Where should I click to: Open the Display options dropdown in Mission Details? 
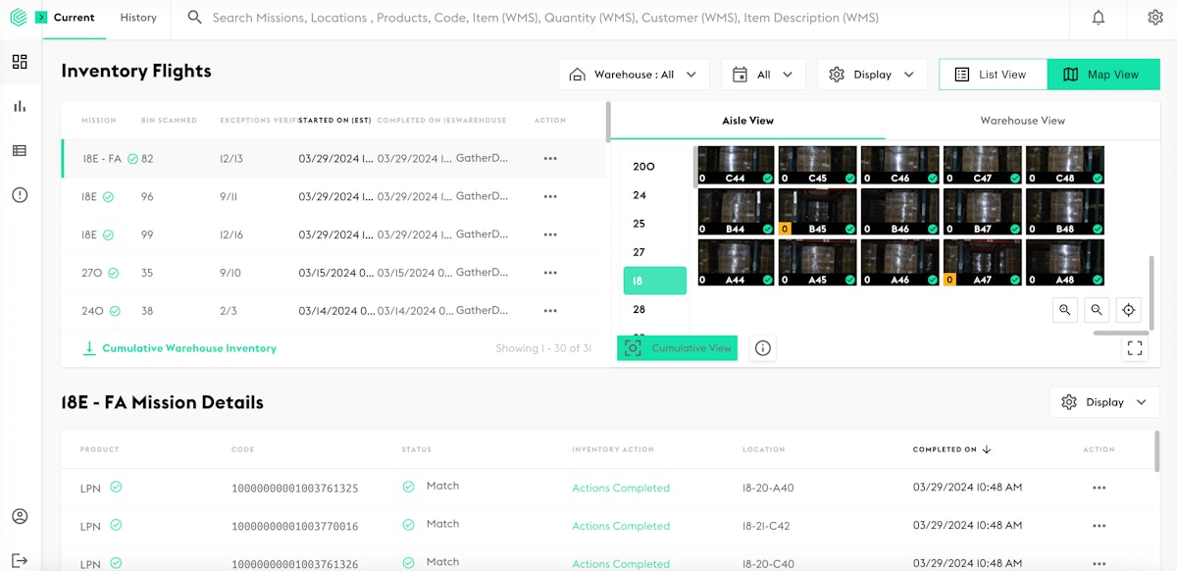[x=1104, y=401]
